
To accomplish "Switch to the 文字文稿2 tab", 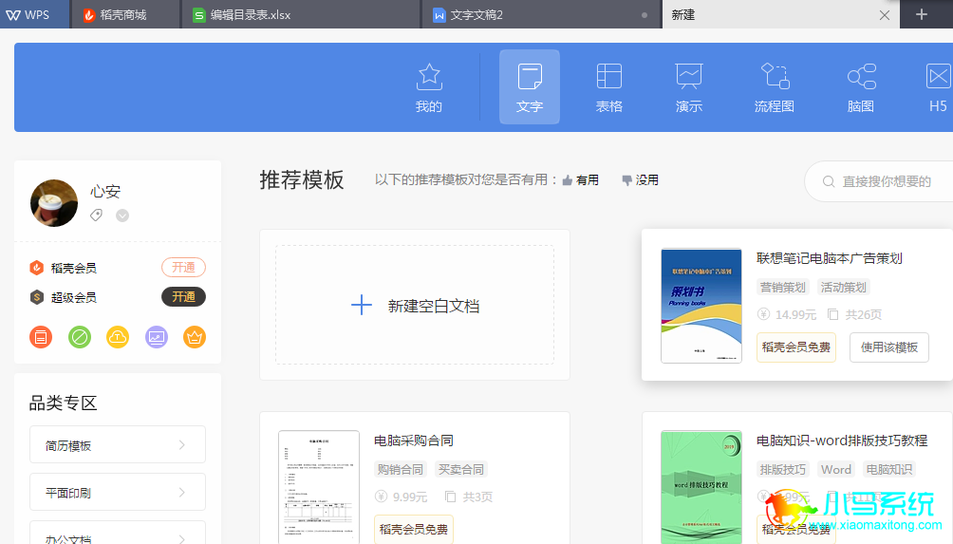I will pos(541,14).
